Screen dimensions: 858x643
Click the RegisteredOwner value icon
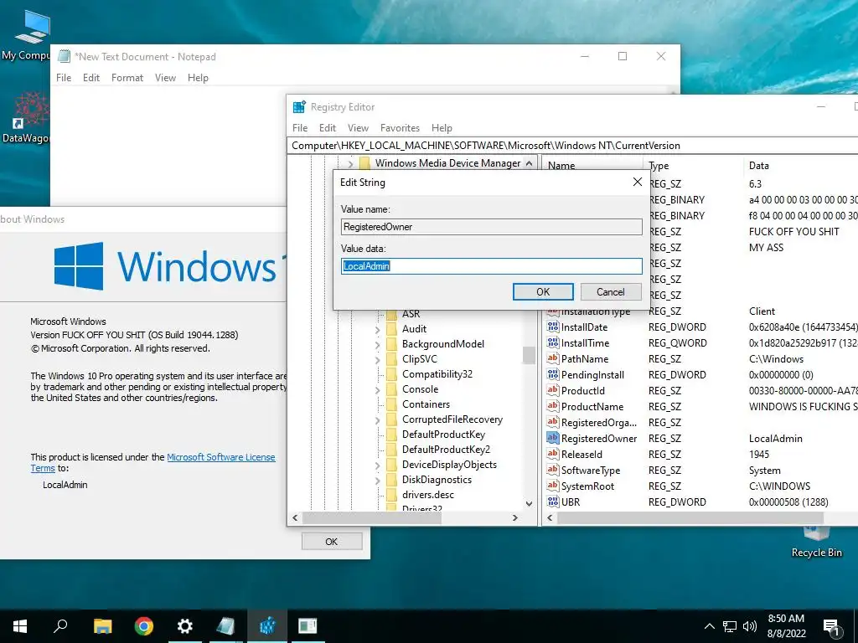click(553, 438)
